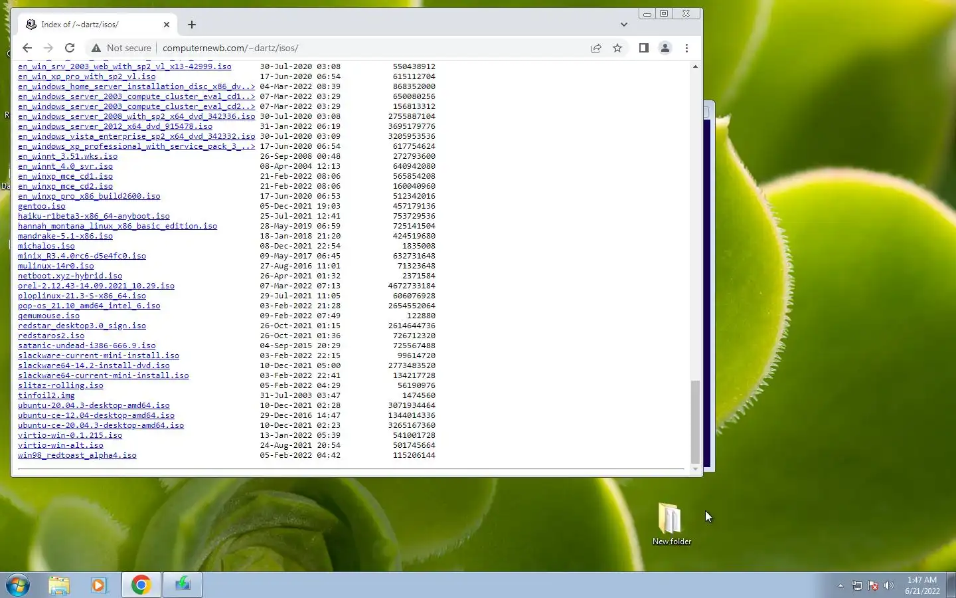Open the en_winnt_3.51.wks.iso link

68,156
